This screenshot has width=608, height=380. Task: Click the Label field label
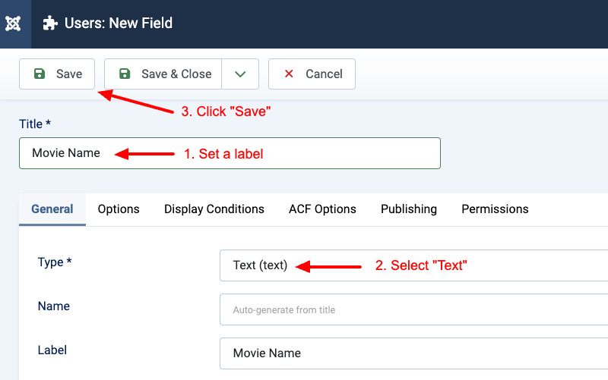[52, 350]
